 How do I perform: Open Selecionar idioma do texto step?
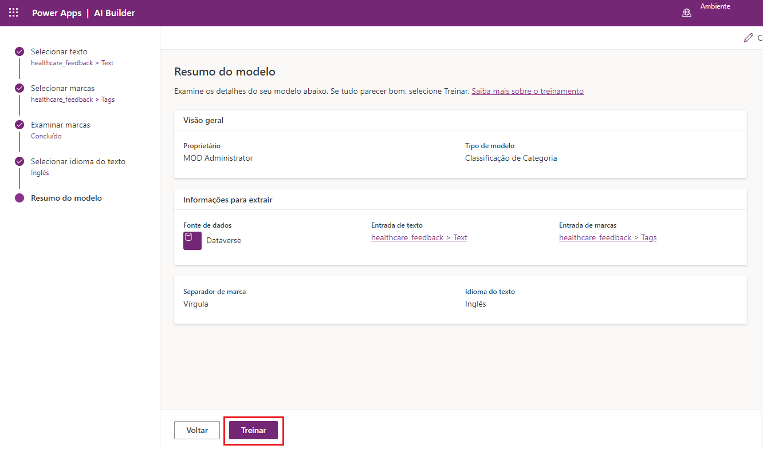(78, 161)
